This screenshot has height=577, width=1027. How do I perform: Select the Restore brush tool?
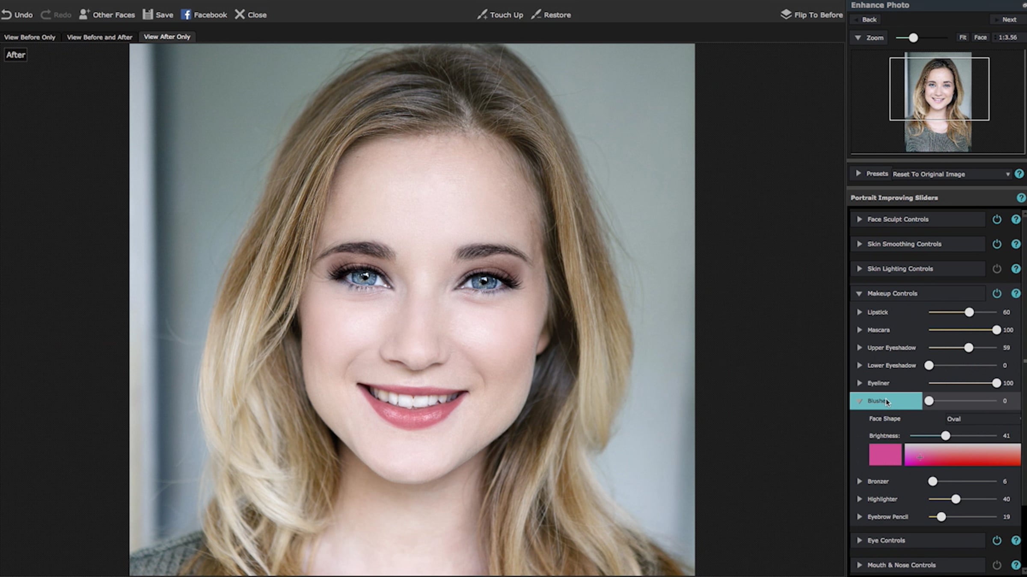click(x=536, y=15)
